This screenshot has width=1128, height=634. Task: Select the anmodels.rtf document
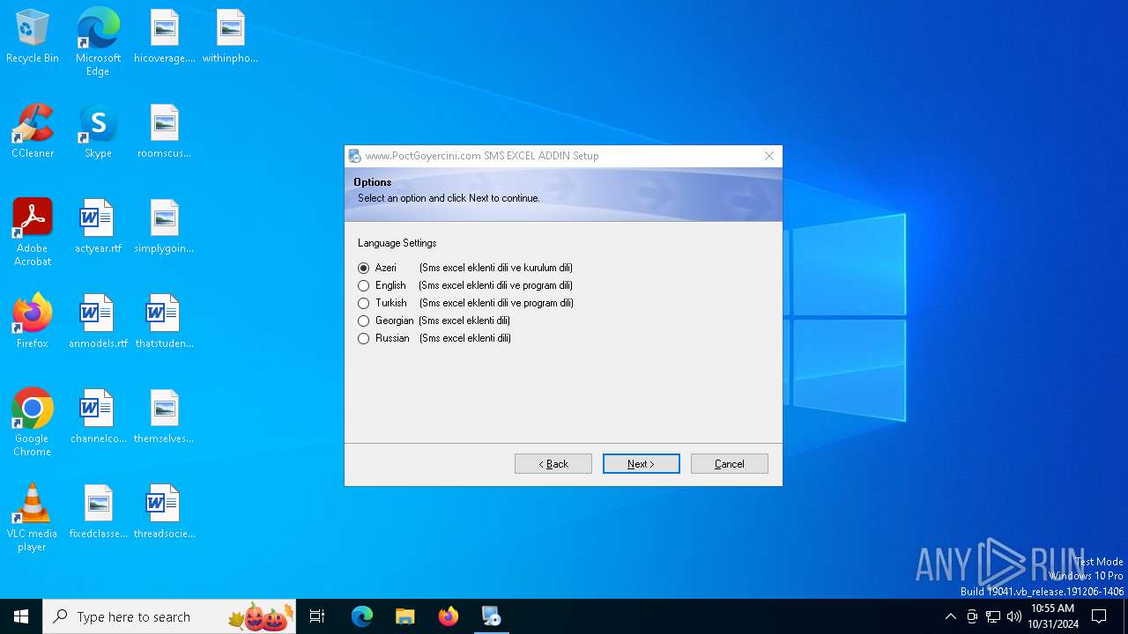tap(98, 322)
